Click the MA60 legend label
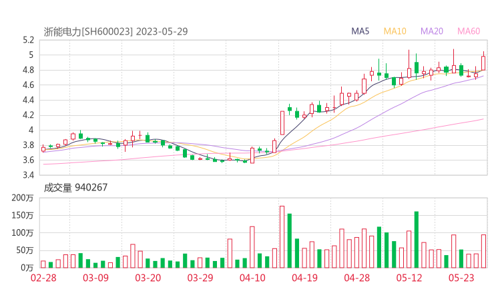The width and height of the screenshot is (494, 293). [469, 31]
